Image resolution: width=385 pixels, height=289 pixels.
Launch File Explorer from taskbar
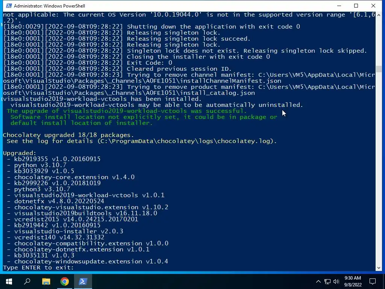(x=46, y=281)
